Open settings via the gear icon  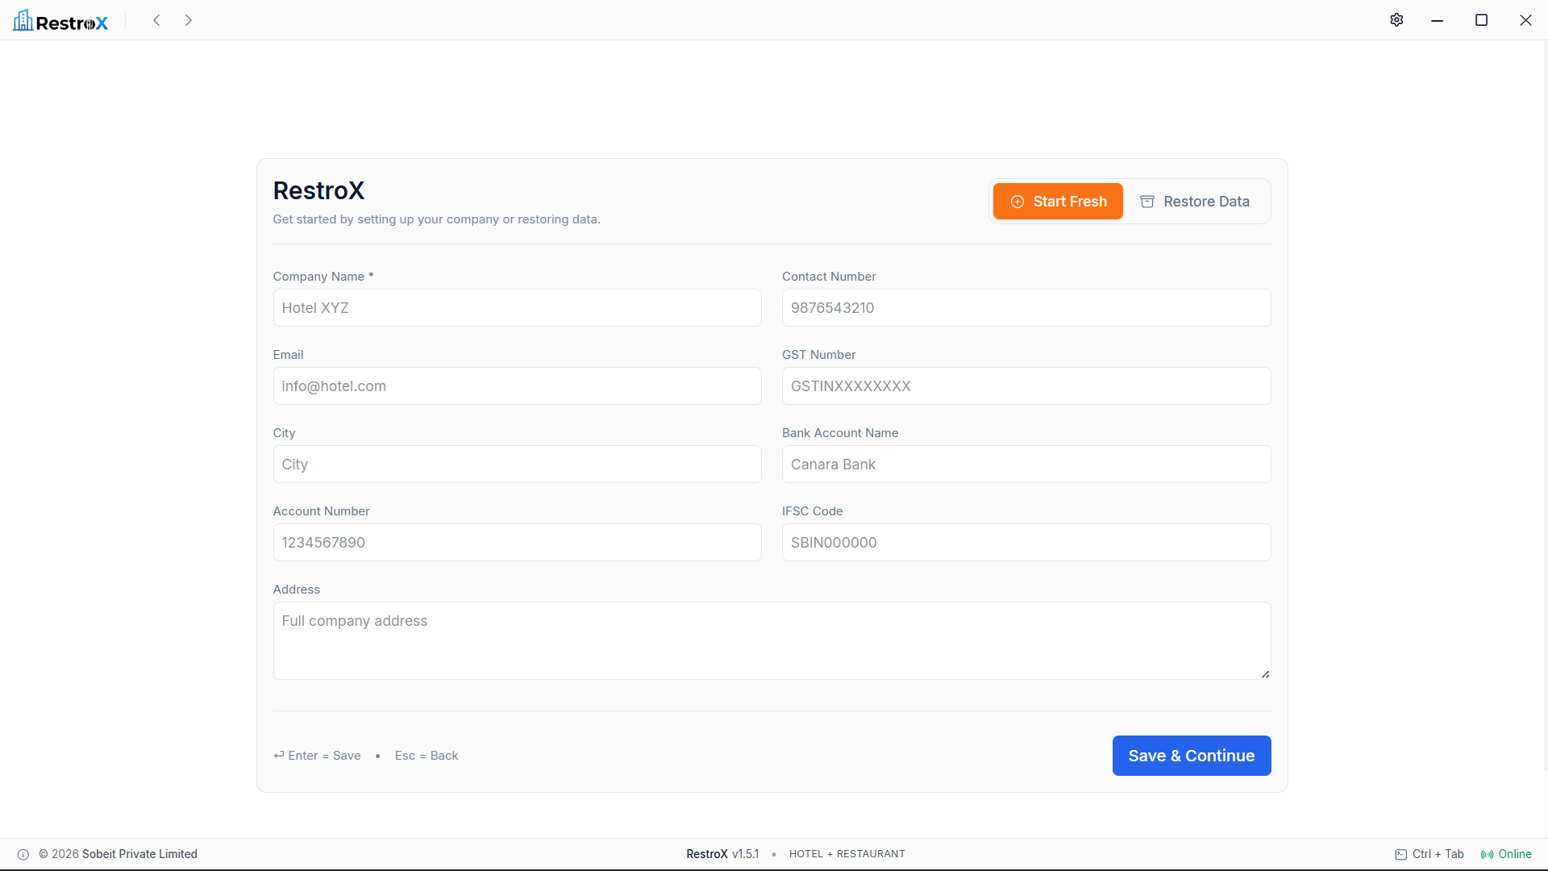point(1396,20)
